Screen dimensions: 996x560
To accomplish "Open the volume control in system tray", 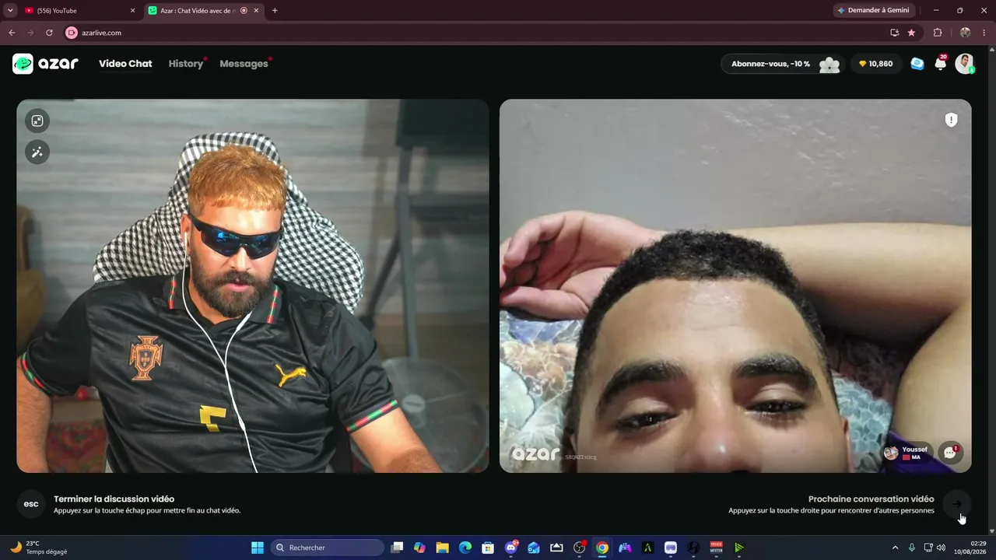I will click(941, 548).
